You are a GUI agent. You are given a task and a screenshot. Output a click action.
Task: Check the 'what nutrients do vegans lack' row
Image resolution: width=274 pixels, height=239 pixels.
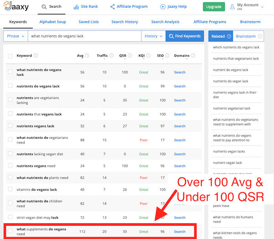pyautogui.click(x=10, y=72)
